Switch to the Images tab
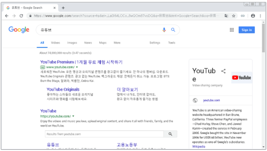 point(72,43)
